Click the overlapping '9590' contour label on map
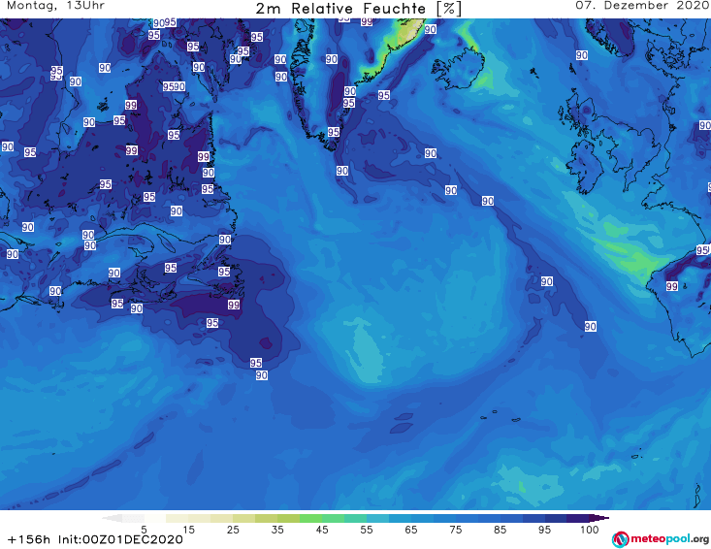The height and width of the screenshot is (549, 711). click(x=175, y=86)
